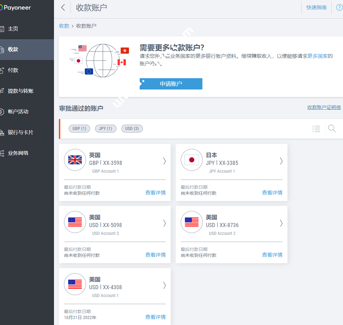343x325 pixels.
Task: Switch to list view icon
Action: point(316,129)
